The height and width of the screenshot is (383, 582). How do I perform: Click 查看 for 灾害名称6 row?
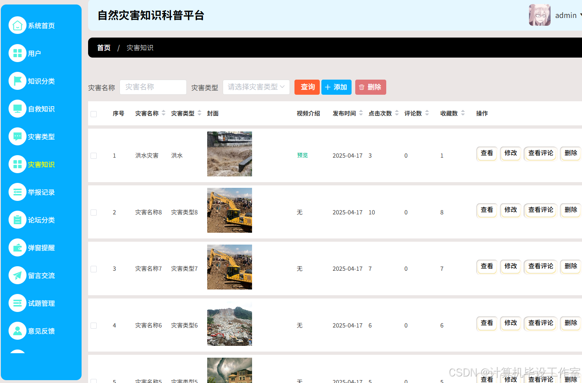point(487,323)
